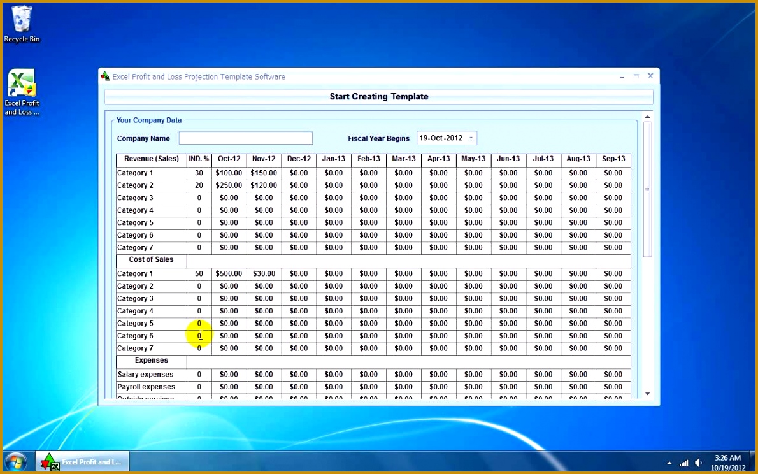Click the Cost of Sales section label
Screen dimensions: 758x474
pos(152,260)
